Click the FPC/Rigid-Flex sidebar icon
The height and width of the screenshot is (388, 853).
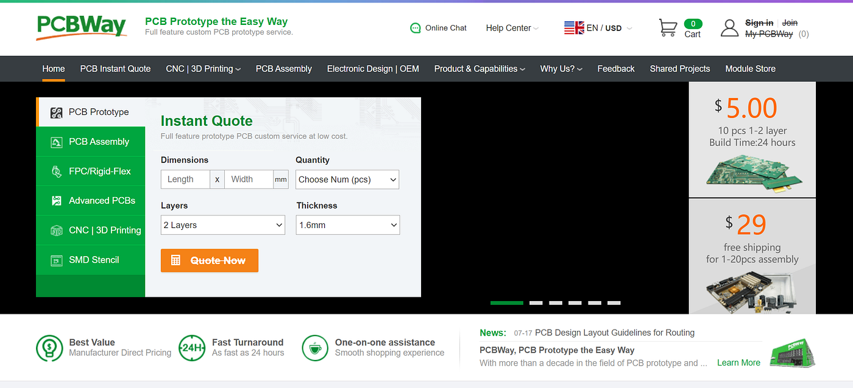[57, 171]
